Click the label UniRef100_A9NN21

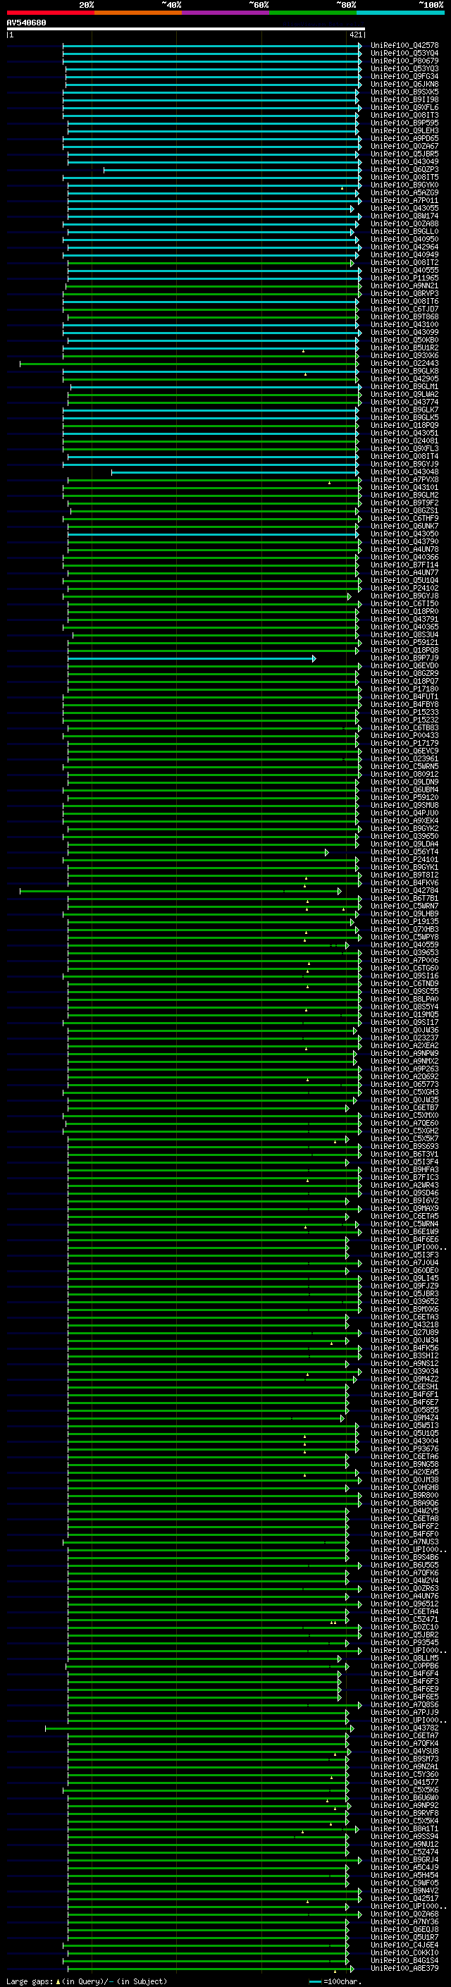click(404, 285)
